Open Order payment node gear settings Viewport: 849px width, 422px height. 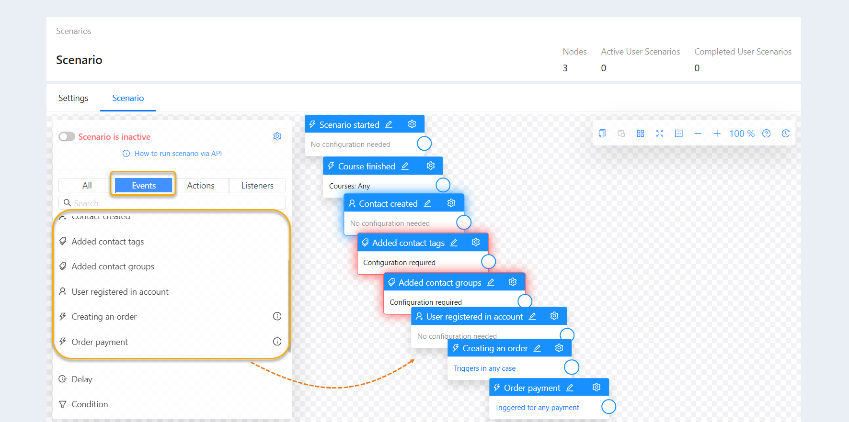597,387
